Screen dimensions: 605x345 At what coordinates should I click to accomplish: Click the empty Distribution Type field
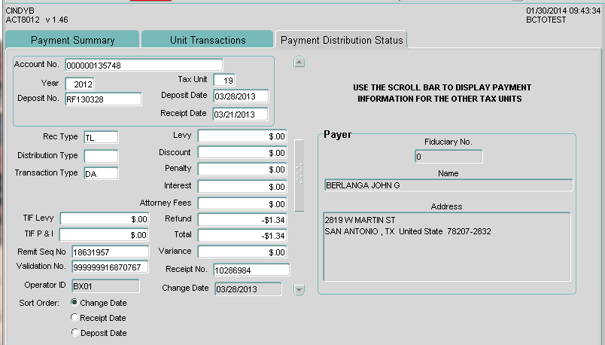tap(100, 156)
